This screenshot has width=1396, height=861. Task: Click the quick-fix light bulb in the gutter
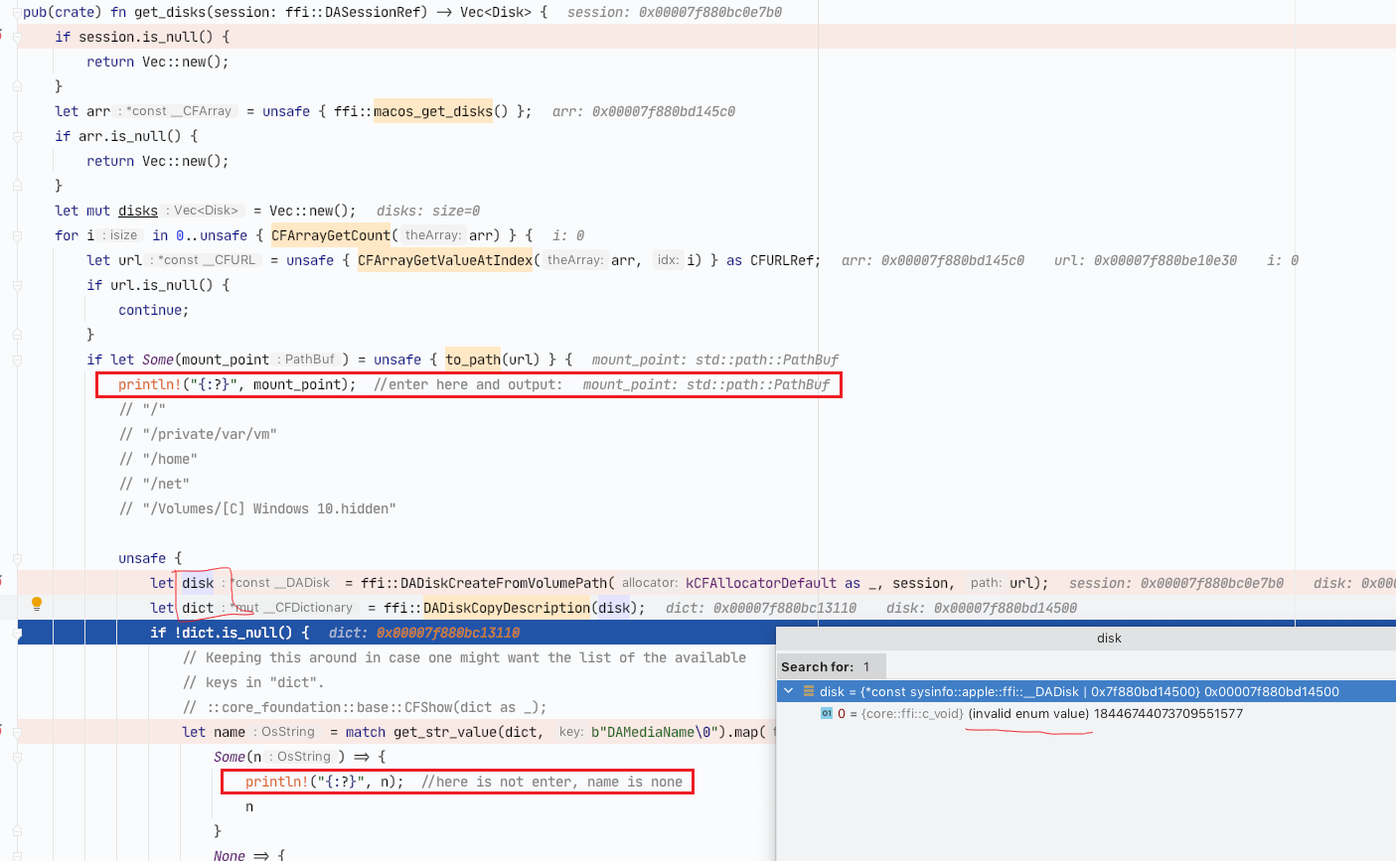(x=37, y=603)
